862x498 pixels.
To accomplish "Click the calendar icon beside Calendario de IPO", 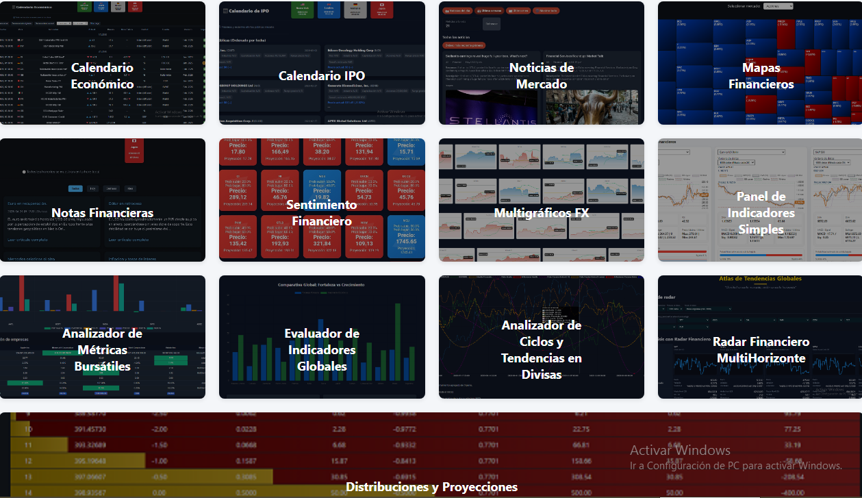I will pos(225,11).
